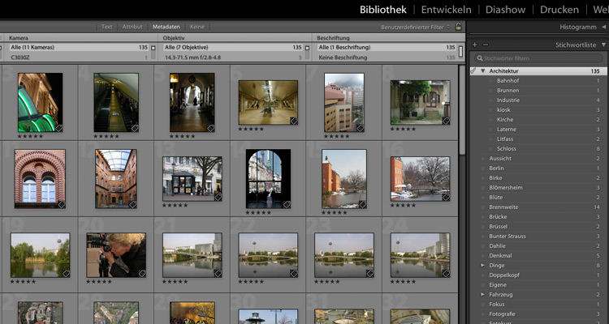This screenshot has width=609, height=324.
Task: Expand the Histogramm panel triangle
Action: [x=603, y=27]
